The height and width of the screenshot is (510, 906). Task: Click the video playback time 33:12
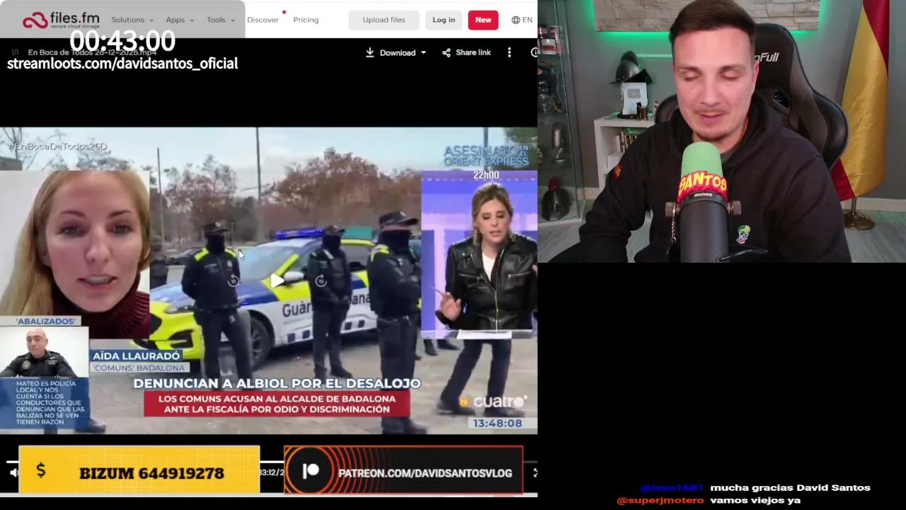pyautogui.click(x=270, y=472)
